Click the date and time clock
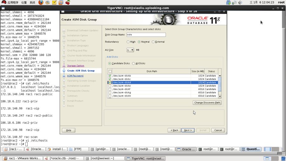 point(262,2)
